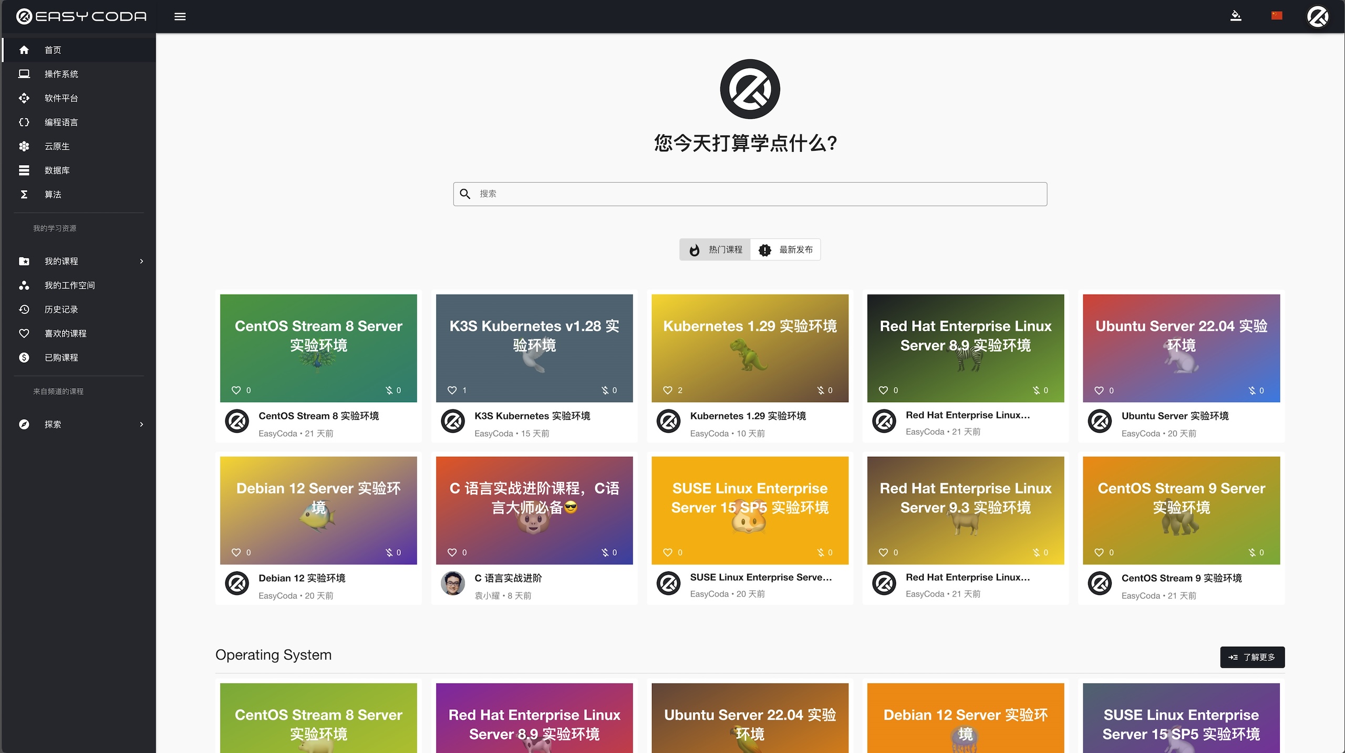Like the Red Hat Server 8.9 card in the upper grid
Screen dimensions: 1345x753
pos(883,390)
